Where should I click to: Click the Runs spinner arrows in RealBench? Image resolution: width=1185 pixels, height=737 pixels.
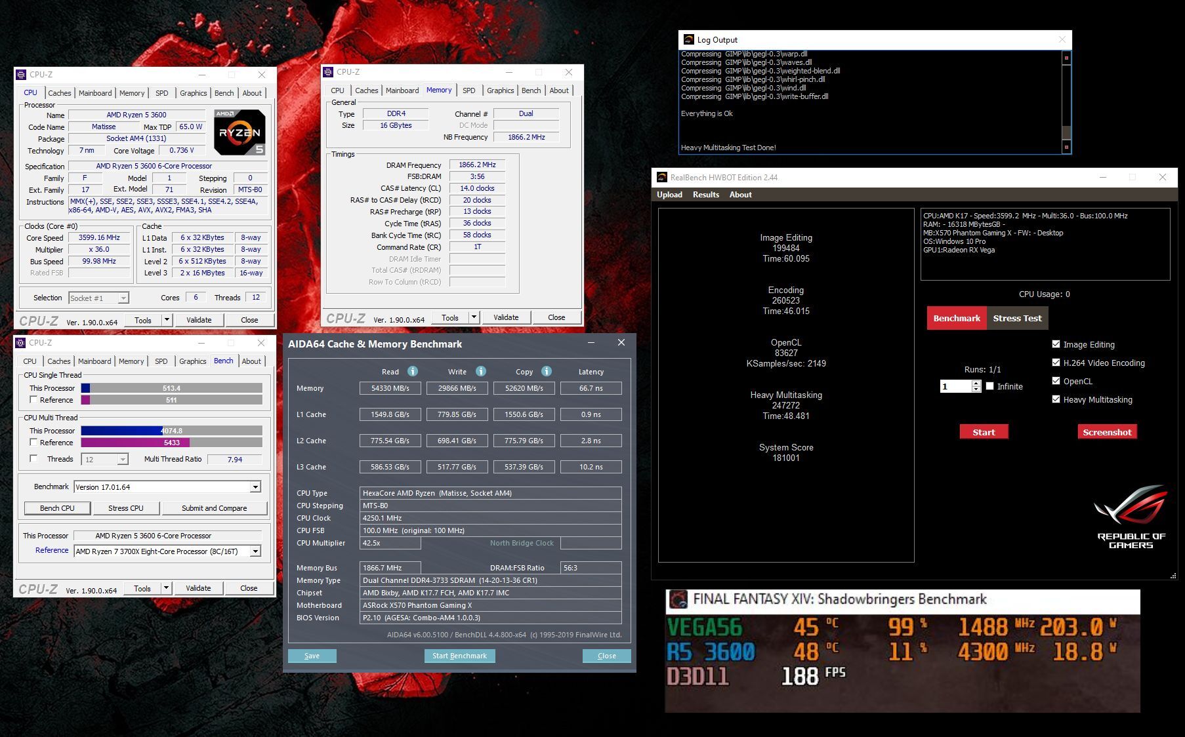click(976, 386)
